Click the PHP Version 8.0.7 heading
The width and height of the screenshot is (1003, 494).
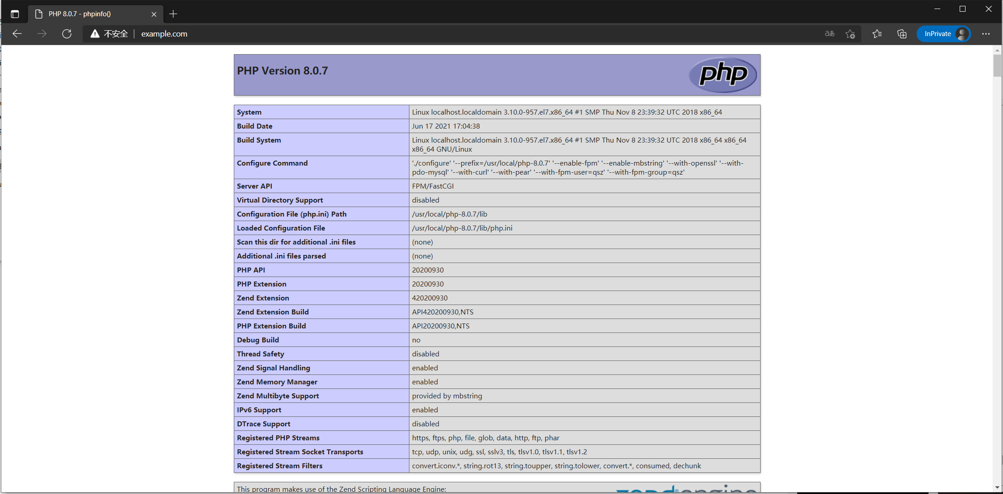pos(283,71)
